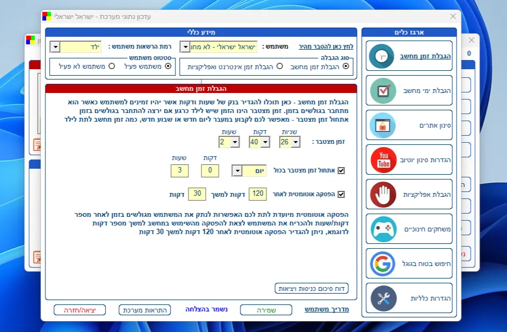The width and height of the screenshot is (507, 332).
Task: Open Google safe search icon
Action: pyautogui.click(x=382, y=264)
